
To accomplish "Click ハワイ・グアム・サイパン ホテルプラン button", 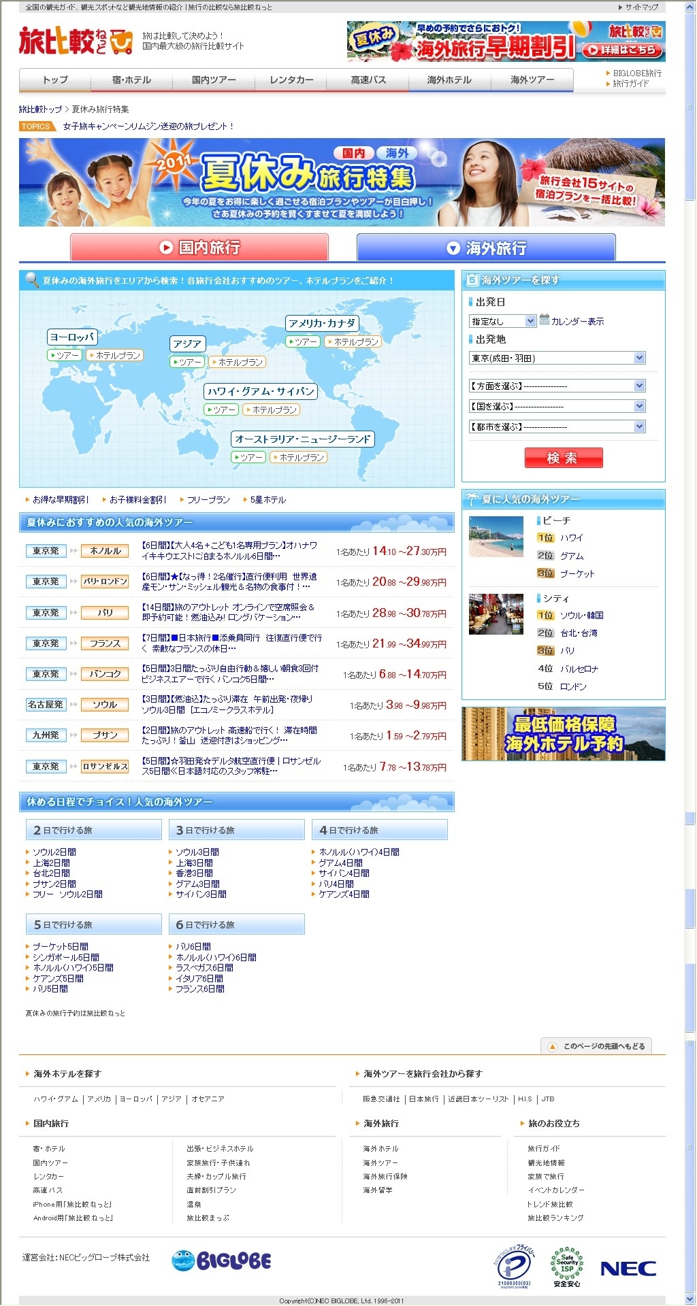I will pyautogui.click(x=271, y=409).
